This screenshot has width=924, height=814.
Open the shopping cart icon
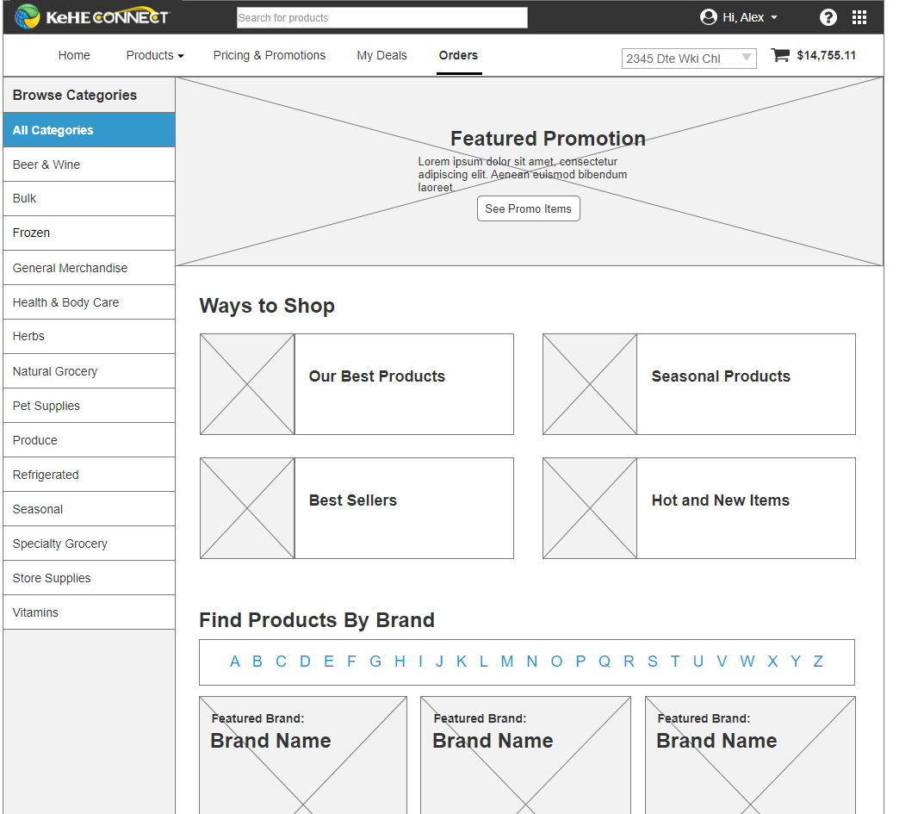[x=780, y=55]
